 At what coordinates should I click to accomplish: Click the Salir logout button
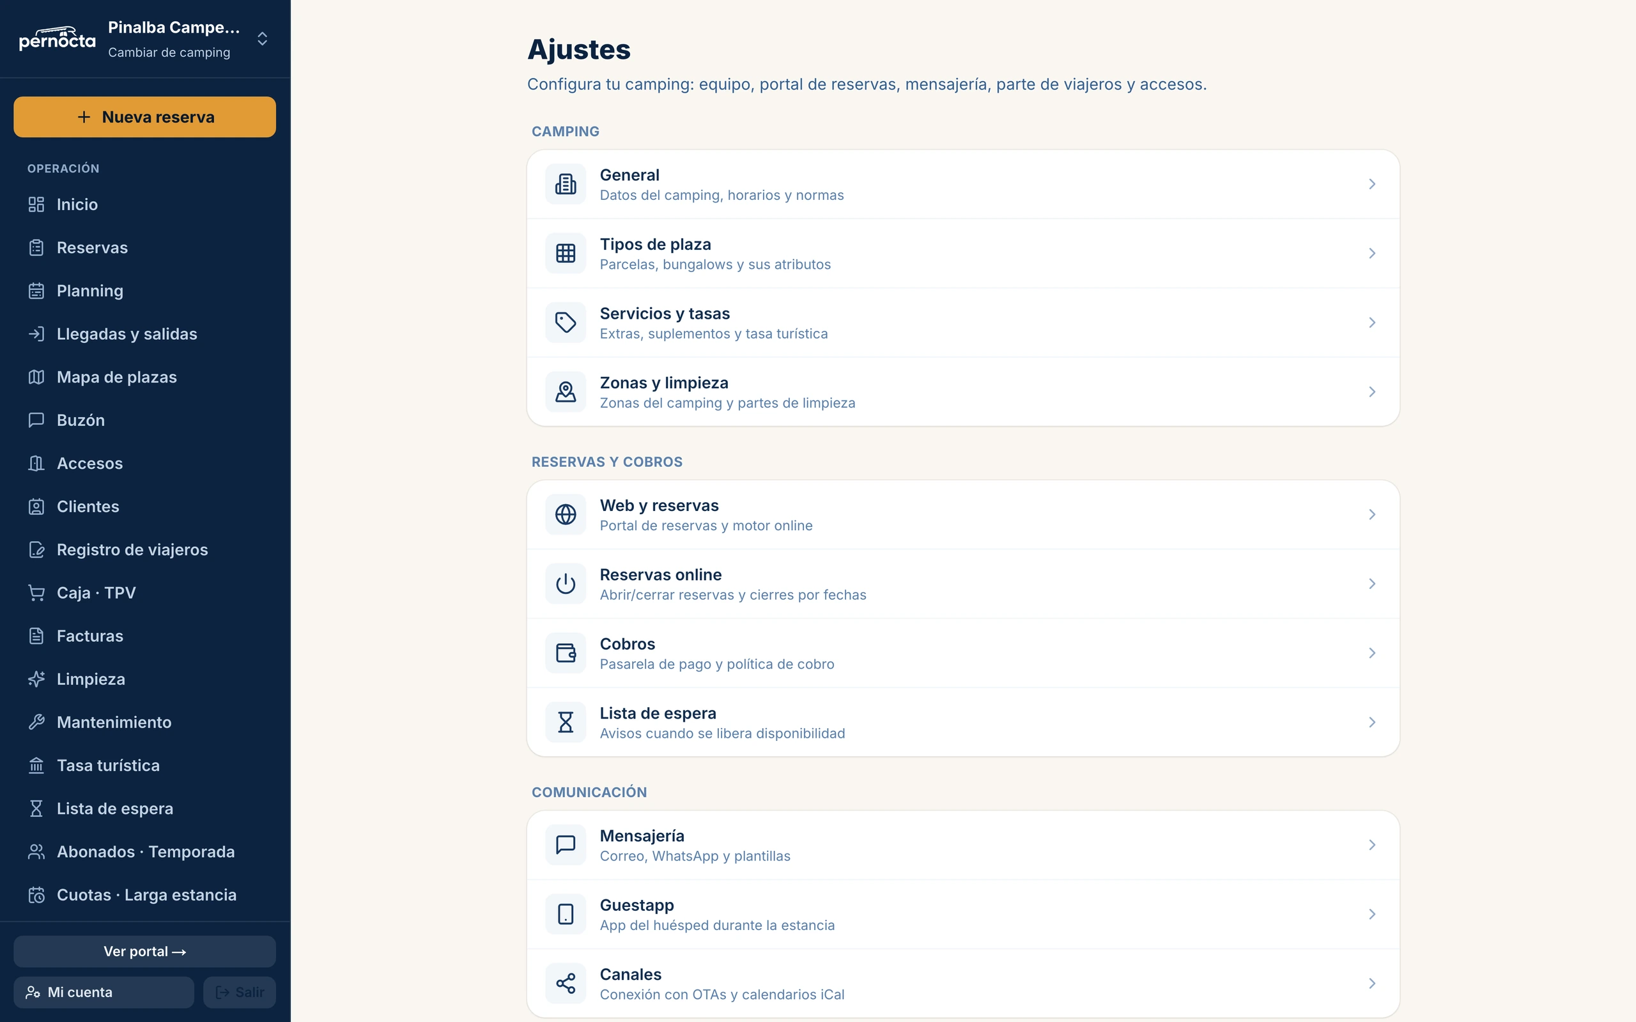pyautogui.click(x=239, y=992)
